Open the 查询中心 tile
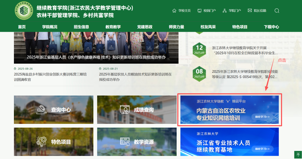This screenshot has height=159, width=302. point(54,110)
